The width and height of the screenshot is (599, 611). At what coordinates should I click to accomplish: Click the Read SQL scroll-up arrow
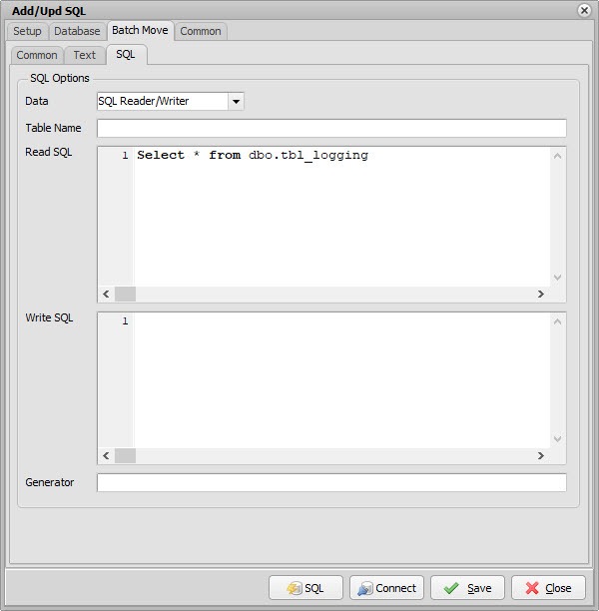tap(558, 157)
